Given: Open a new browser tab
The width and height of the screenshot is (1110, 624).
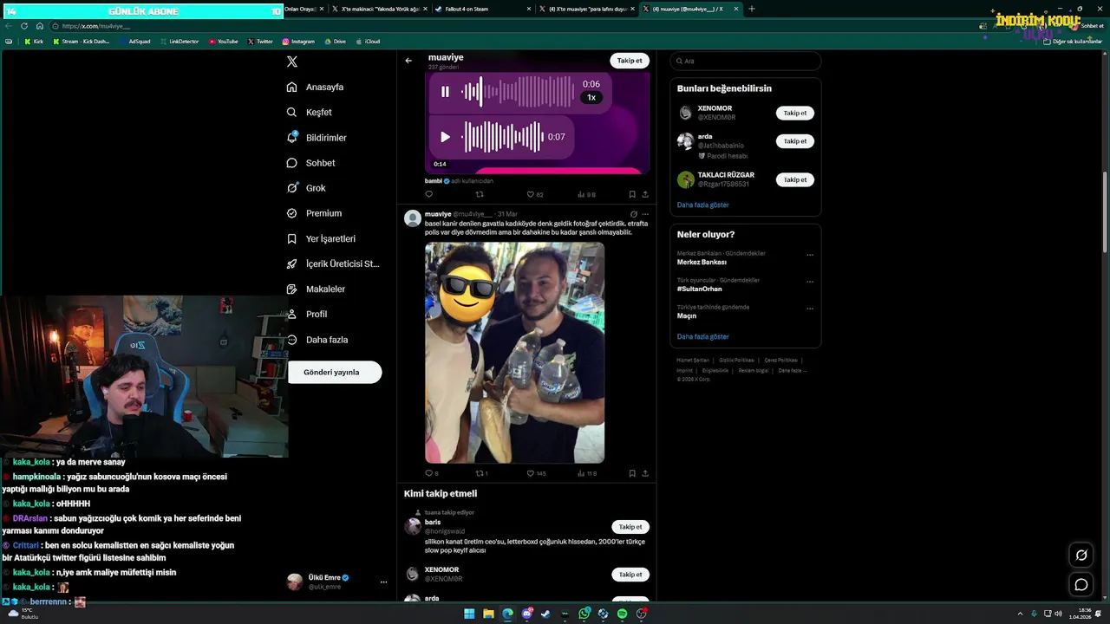Looking at the screenshot, I should [x=752, y=9].
